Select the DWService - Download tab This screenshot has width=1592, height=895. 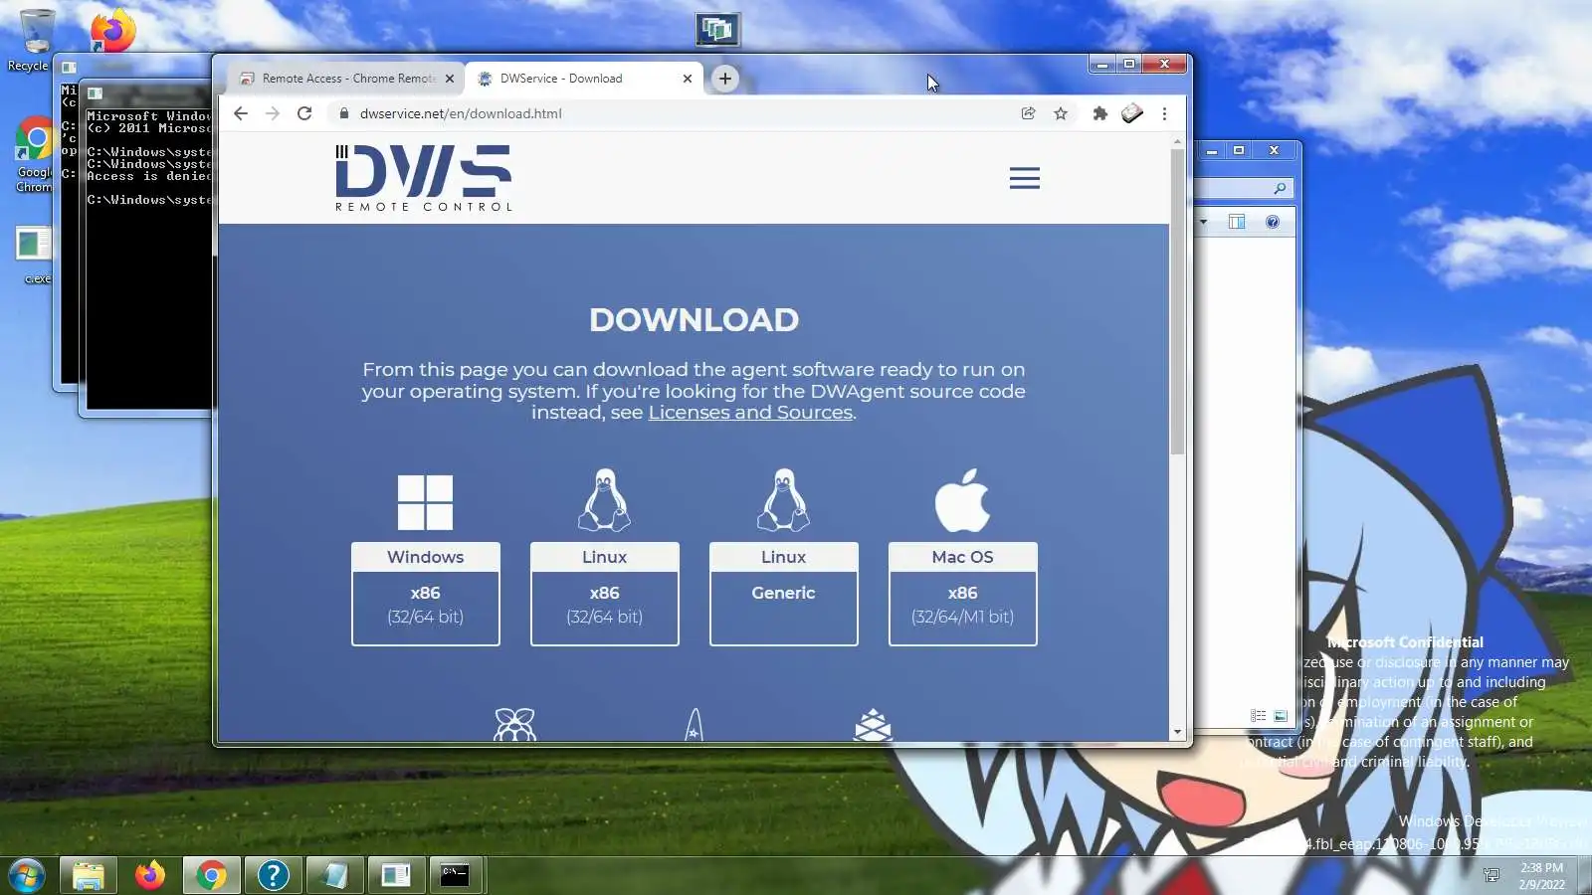584,79
